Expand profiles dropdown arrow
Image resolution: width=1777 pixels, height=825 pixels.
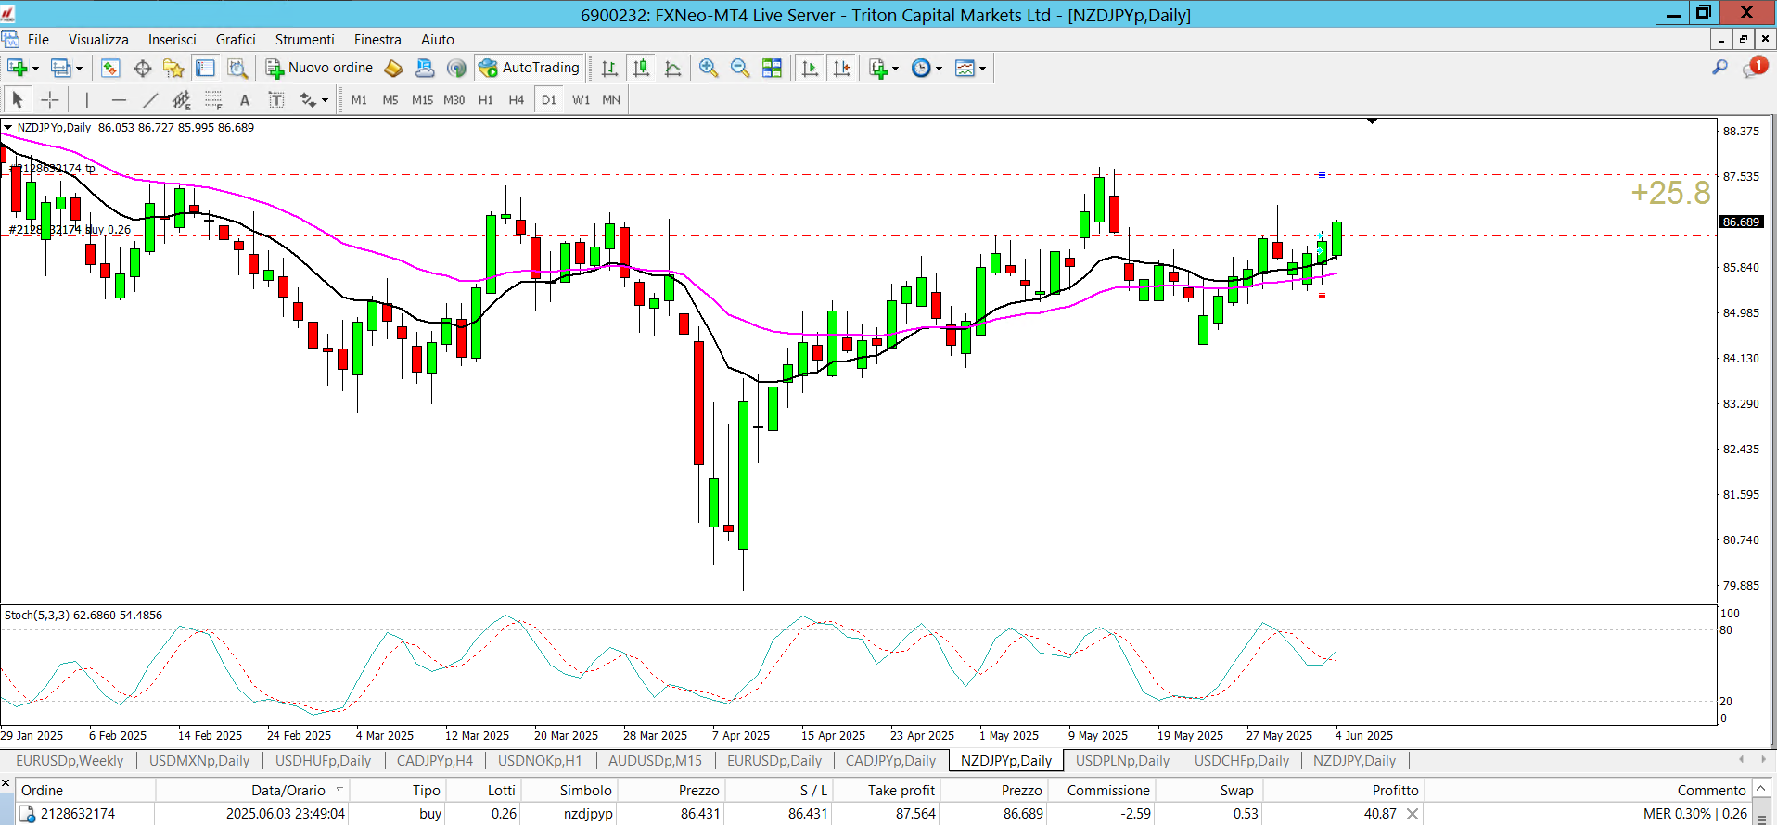(x=79, y=69)
